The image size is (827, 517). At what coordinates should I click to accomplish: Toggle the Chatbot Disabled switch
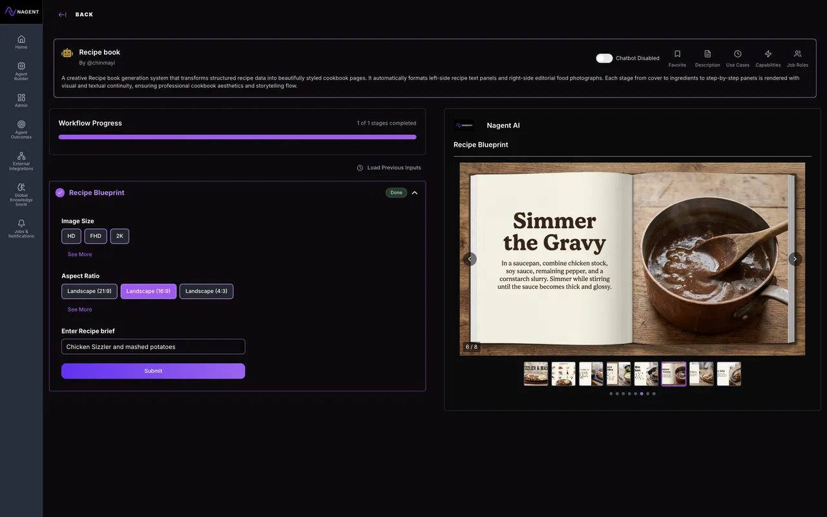pyautogui.click(x=604, y=58)
